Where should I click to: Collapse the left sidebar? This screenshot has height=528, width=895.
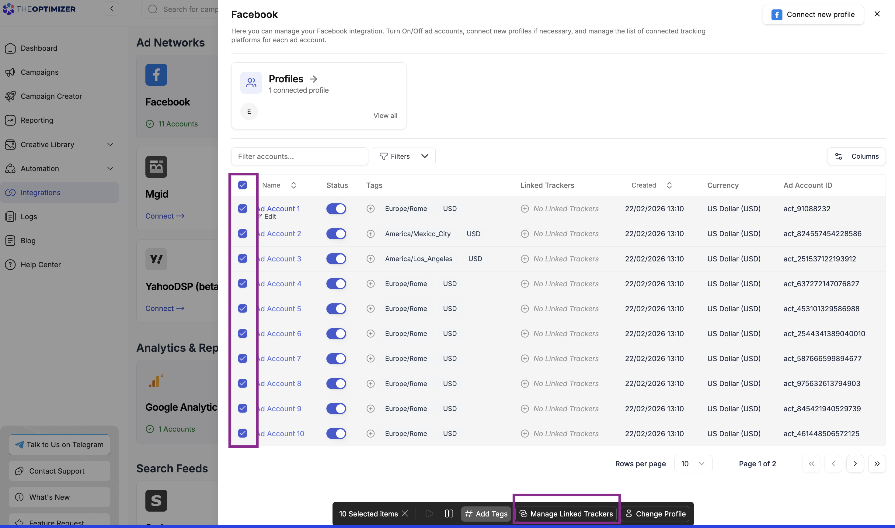[111, 9]
